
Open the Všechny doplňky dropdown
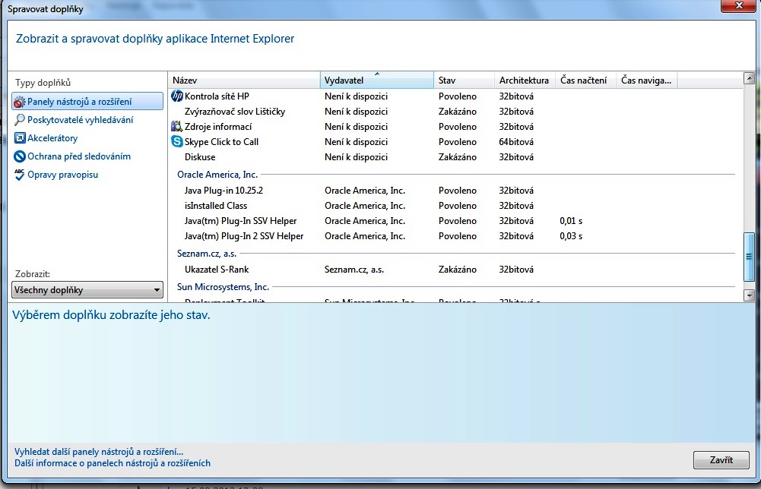87,290
